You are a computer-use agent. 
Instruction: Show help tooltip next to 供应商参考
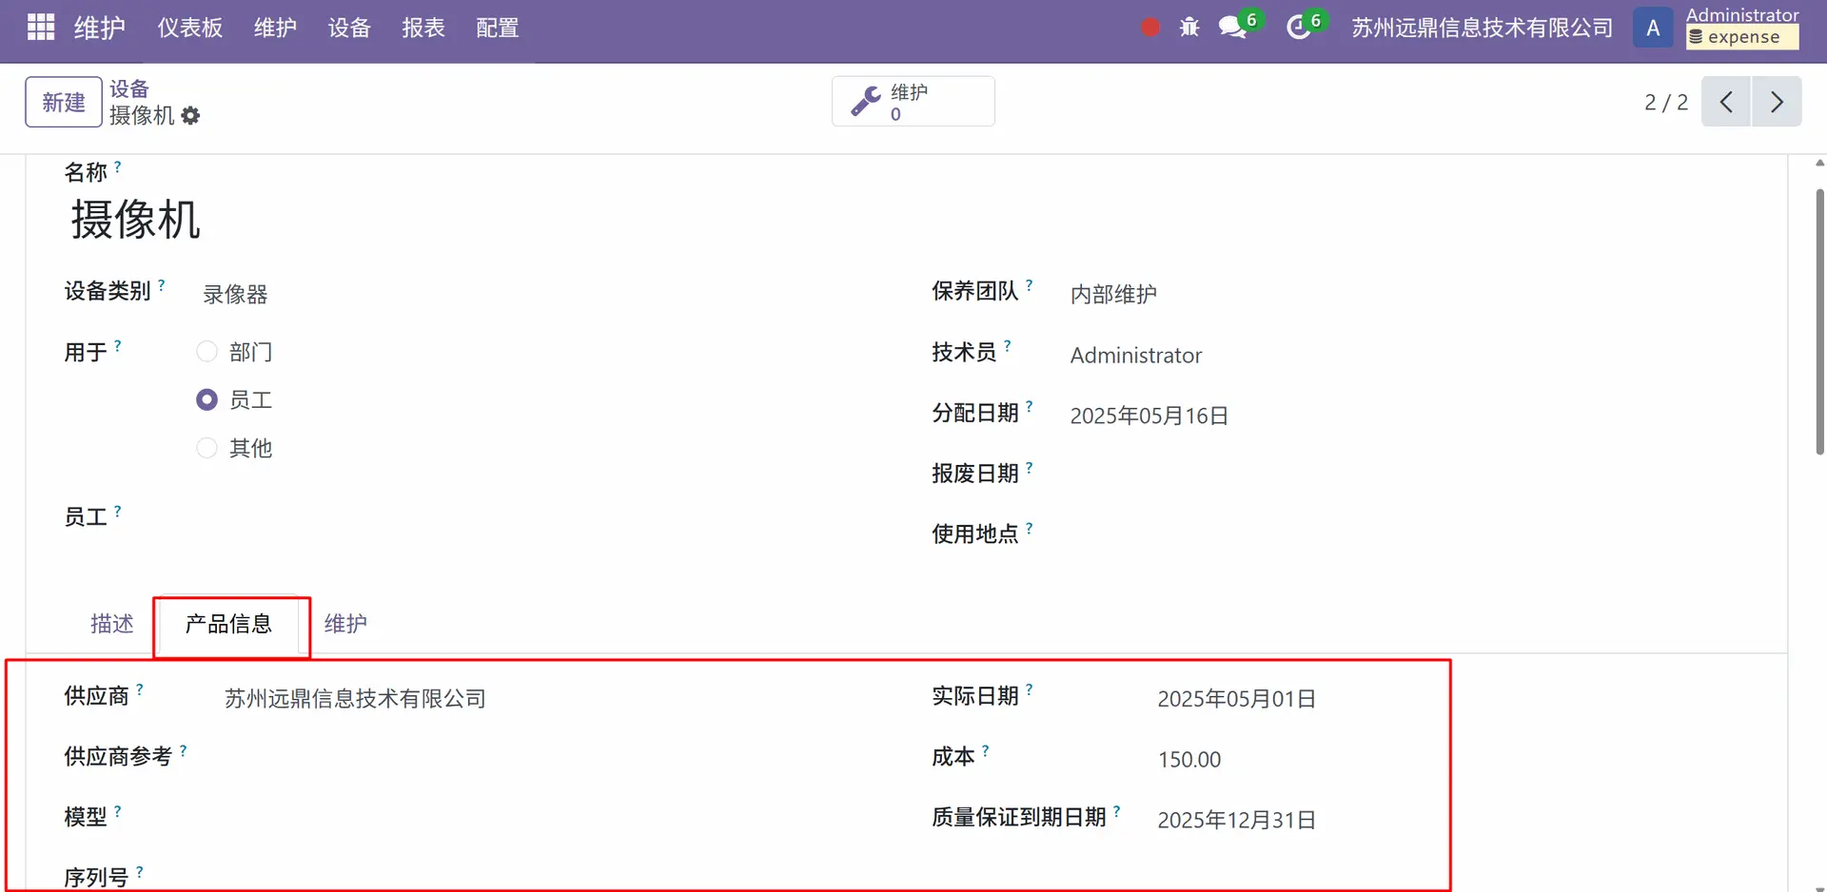[x=184, y=750]
